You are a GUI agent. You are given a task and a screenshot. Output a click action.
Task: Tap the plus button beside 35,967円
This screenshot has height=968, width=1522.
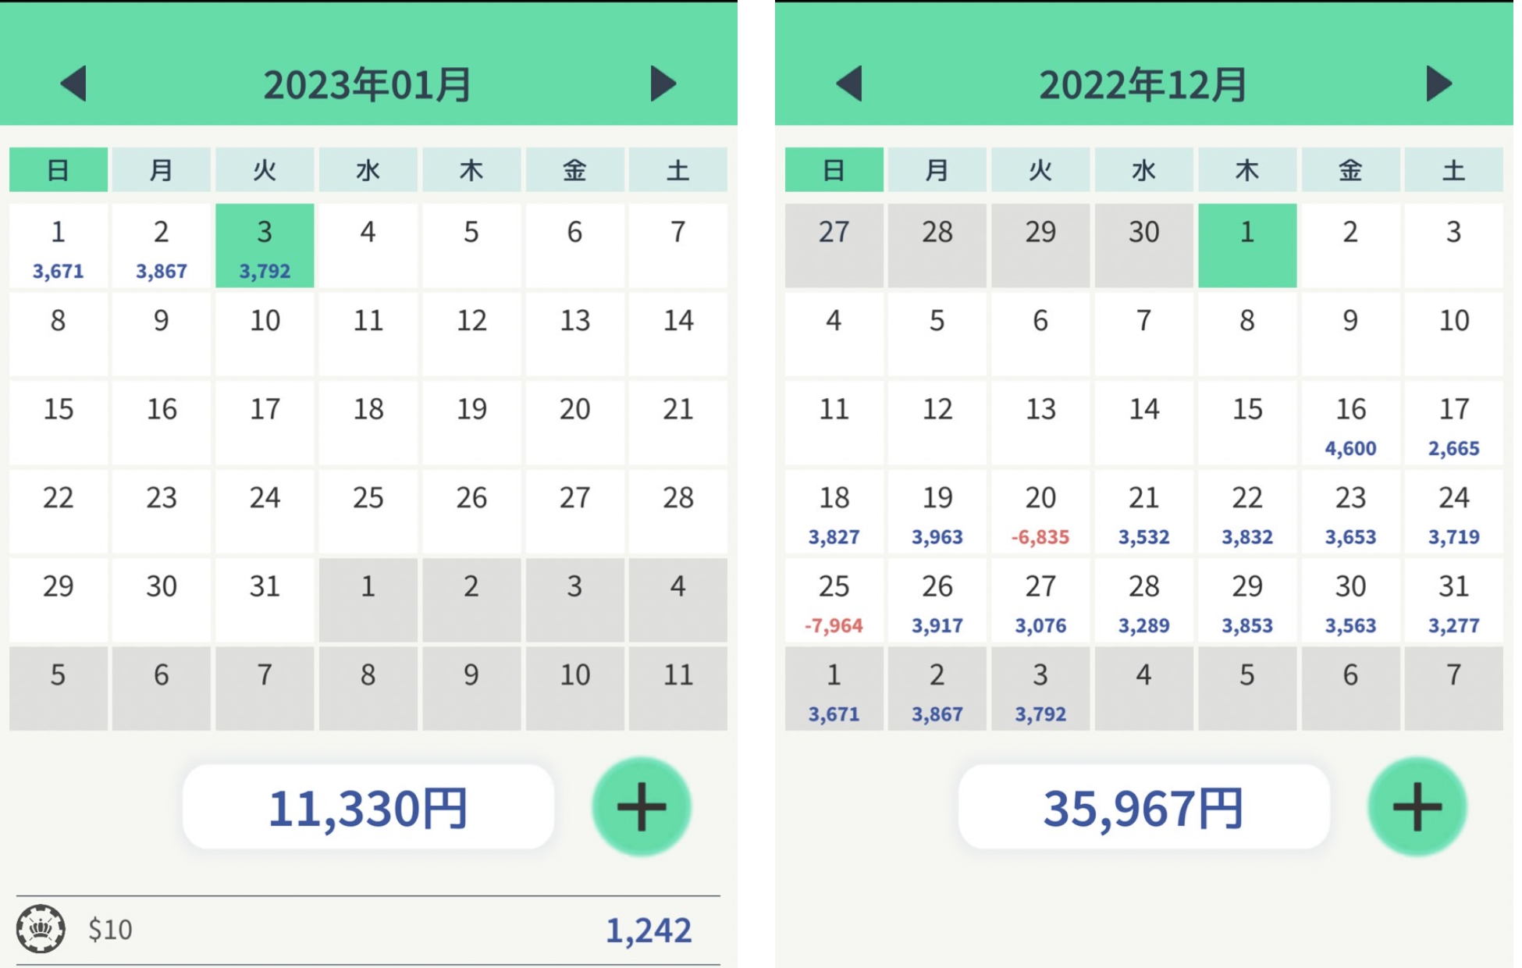click(1417, 806)
